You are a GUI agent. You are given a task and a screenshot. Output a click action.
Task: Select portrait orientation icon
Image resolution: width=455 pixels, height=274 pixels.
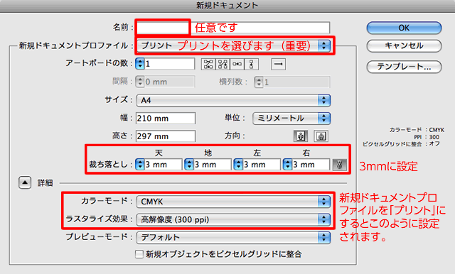(x=301, y=136)
